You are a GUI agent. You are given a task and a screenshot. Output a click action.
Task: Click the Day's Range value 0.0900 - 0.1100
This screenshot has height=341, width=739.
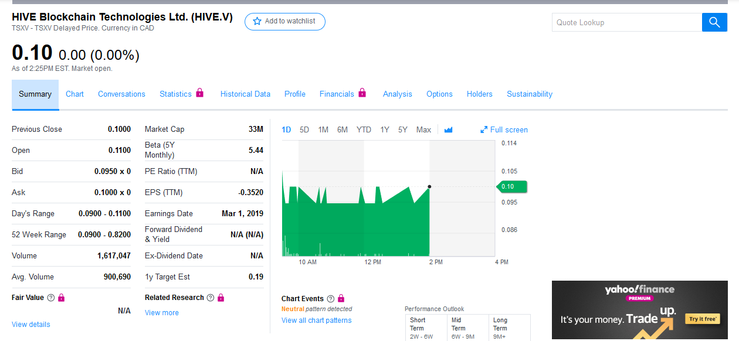click(x=104, y=213)
